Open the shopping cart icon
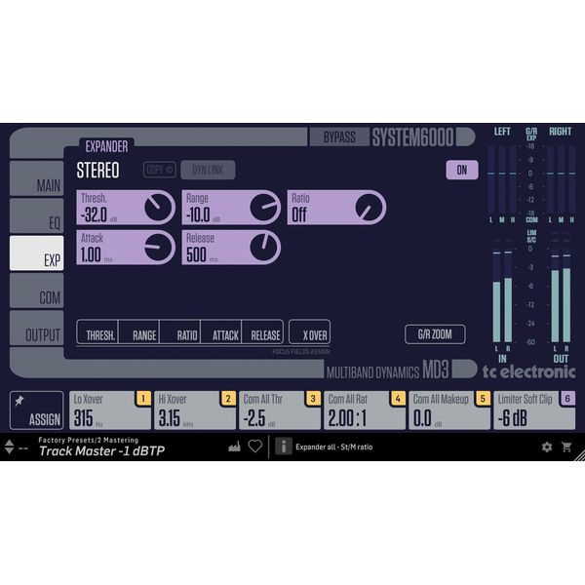This screenshot has width=585, height=585. point(566,447)
